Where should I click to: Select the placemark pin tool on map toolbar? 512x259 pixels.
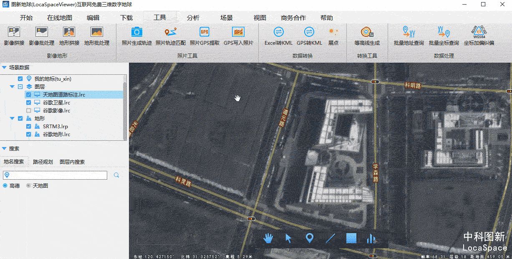309,238
